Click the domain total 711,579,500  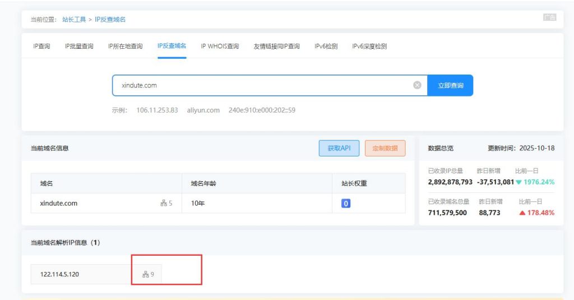[447, 213]
